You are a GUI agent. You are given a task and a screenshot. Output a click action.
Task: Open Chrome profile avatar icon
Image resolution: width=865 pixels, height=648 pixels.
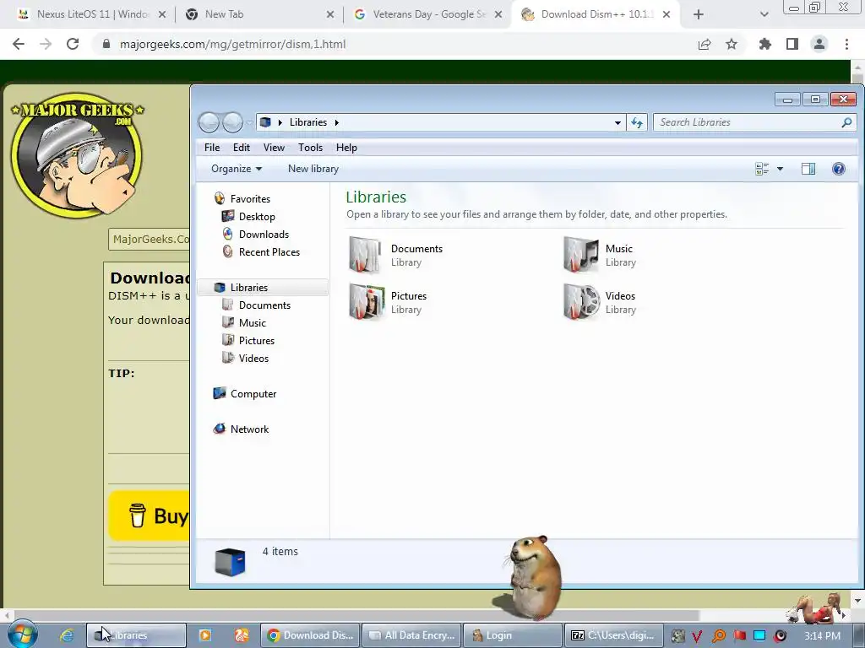(819, 44)
